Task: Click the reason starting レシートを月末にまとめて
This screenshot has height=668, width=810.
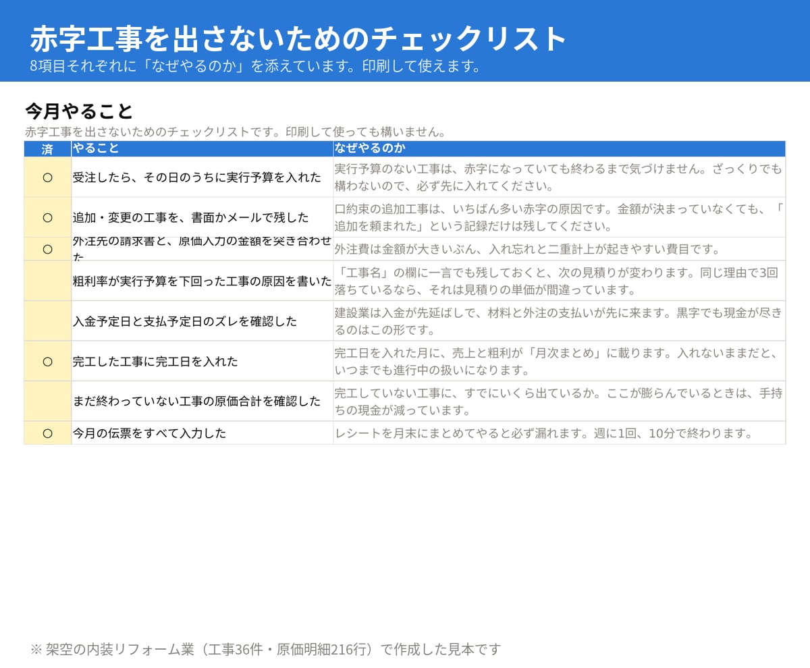Action: point(560,433)
